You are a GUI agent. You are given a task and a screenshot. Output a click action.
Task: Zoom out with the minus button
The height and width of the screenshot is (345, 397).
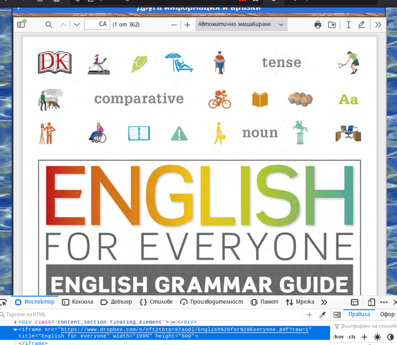174,24
